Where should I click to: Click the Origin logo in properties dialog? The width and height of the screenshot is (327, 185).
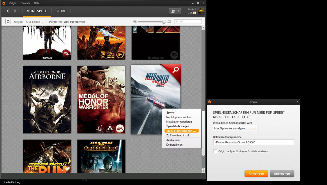click(x=210, y=102)
